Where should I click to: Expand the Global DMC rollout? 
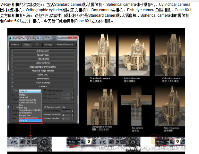point(43,75)
